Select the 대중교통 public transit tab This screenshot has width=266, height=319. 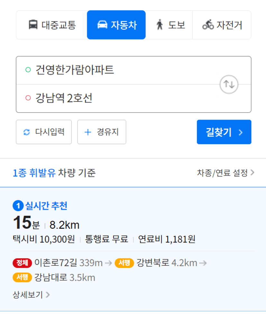click(x=52, y=25)
